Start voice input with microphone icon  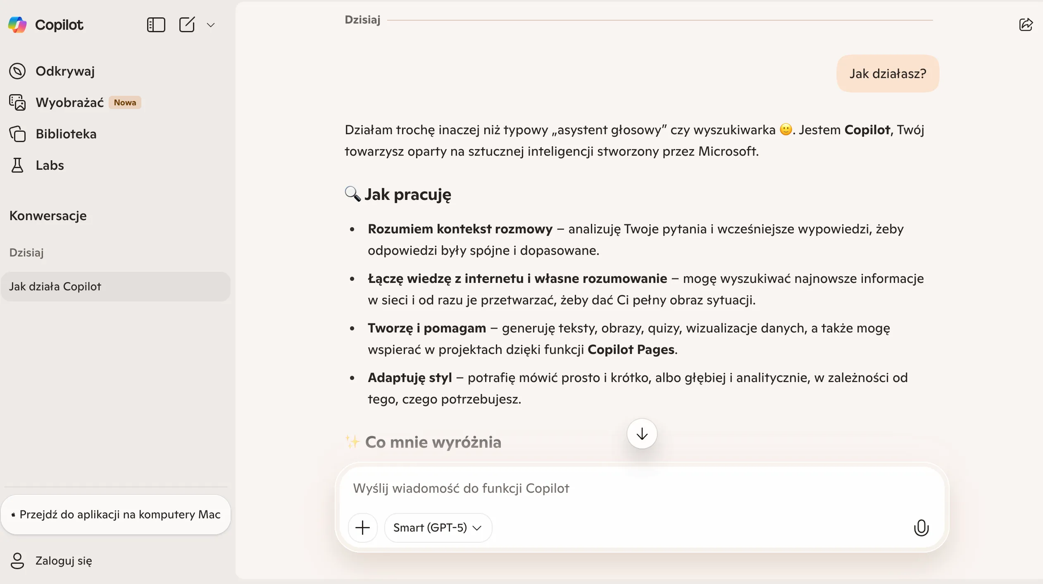[921, 527]
